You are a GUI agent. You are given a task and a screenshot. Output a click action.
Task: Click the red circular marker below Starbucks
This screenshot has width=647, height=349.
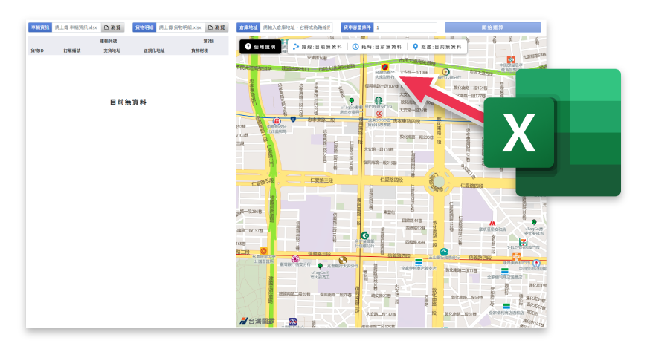pyautogui.click(x=379, y=114)
